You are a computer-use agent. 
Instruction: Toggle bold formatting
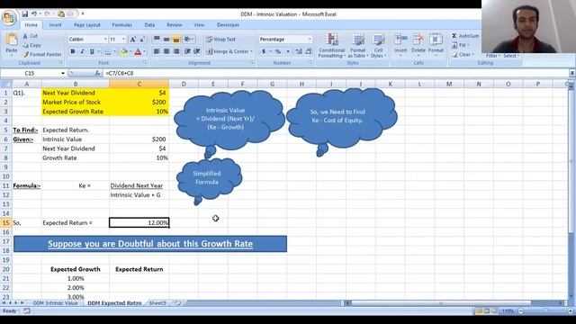(72, 51)
